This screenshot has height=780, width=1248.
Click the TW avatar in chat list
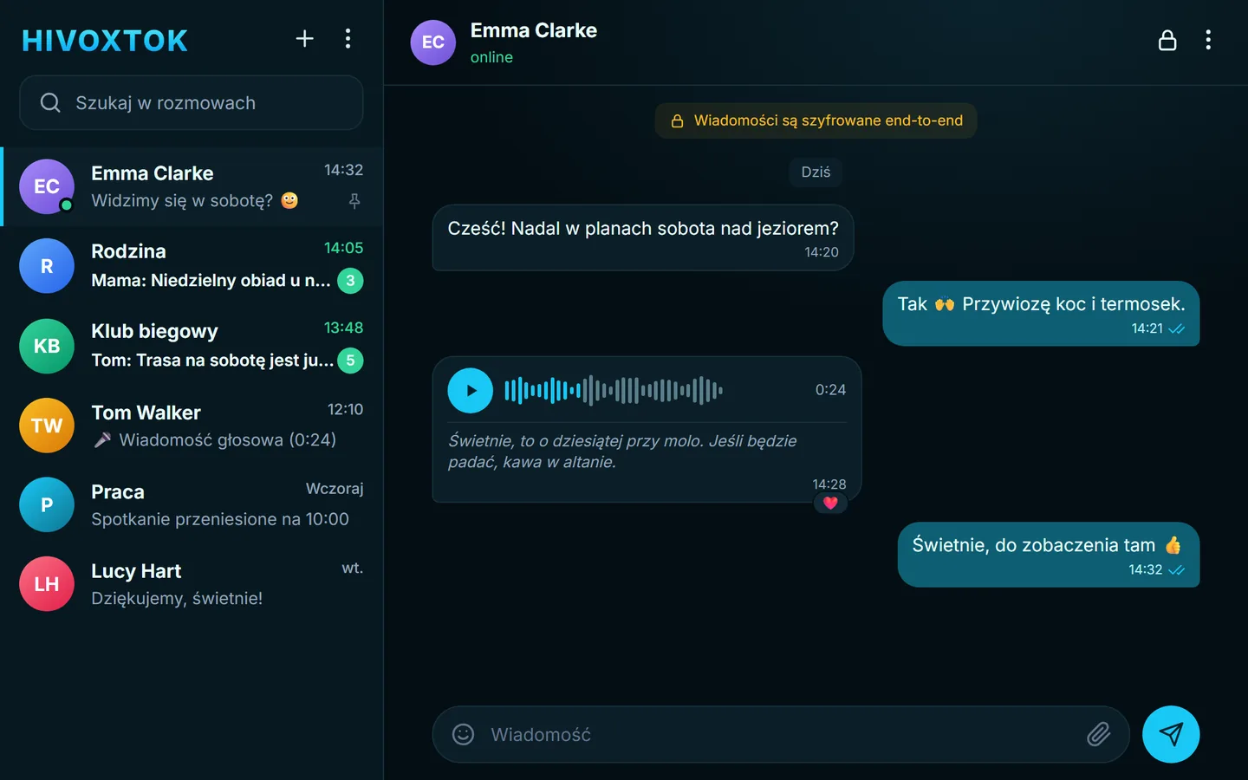pos(47,426)
